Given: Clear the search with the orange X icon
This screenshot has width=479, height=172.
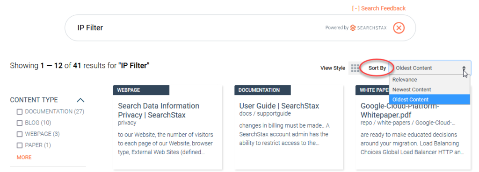Looking at the screenshot, I should [x=399, y=28].
